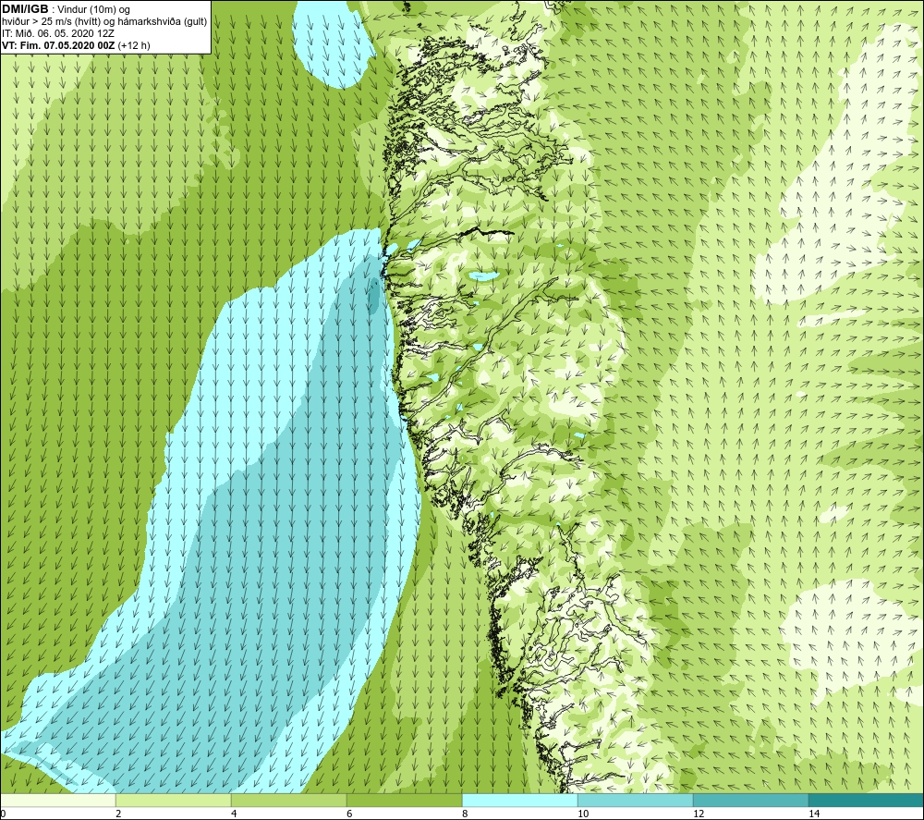Click the '0' label on the wind scale
The height and width of the screenshot is (820, 924).
pyautogui.click(x=3, y=814)
